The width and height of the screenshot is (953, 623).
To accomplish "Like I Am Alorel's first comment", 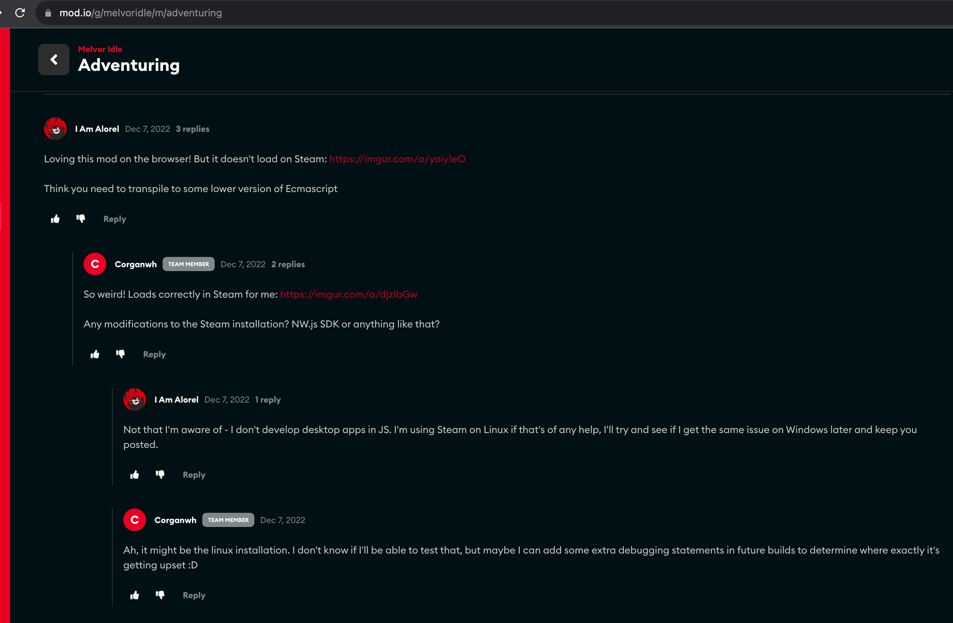I will (x=55, y=219).
